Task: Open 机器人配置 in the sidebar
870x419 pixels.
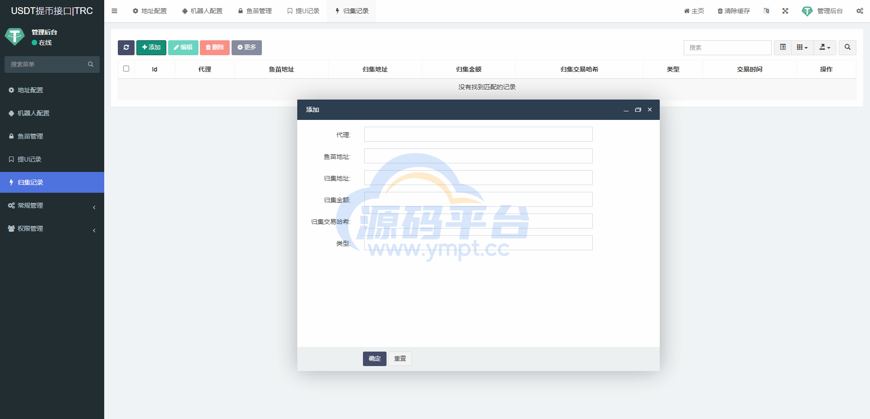Action: tap(52, 113)
